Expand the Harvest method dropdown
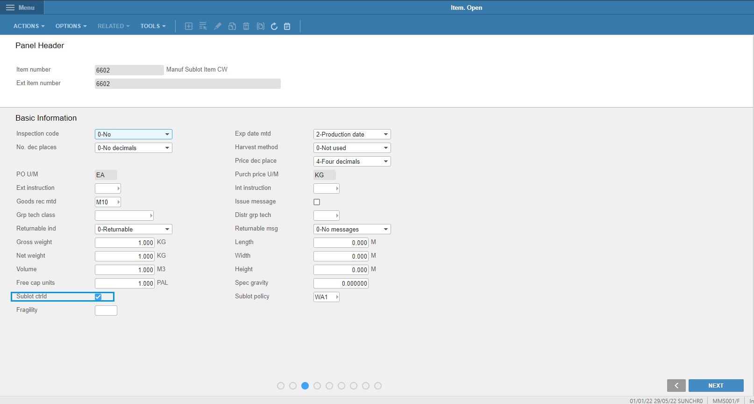This screenshot has width=754, height=404. (x=352, y=148)
